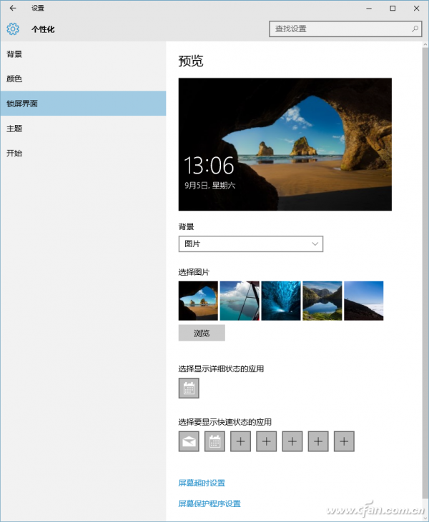The width and height of the screenshot is (429, 522).
Task: Click the lock screen preview image
Action: tap(285, 144)
